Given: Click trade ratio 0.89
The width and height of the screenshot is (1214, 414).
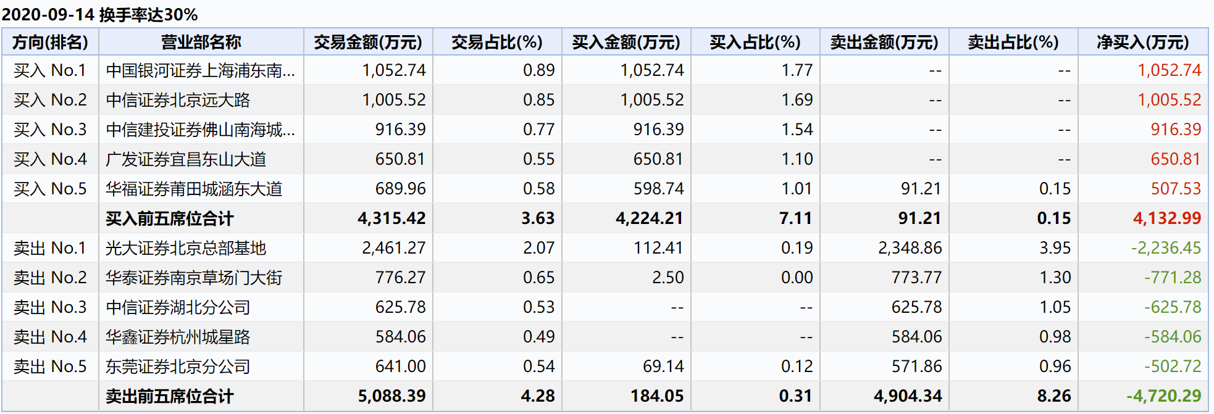Looking at the screenshot, I should [x=538, y=70].
